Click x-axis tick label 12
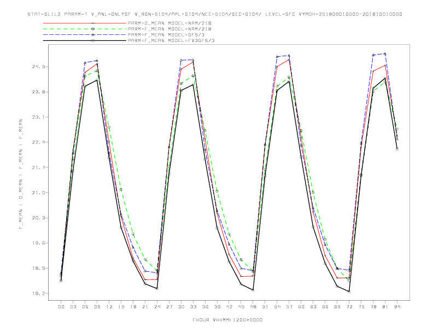Viewport: 433px width, 334px height. point(109,307)
